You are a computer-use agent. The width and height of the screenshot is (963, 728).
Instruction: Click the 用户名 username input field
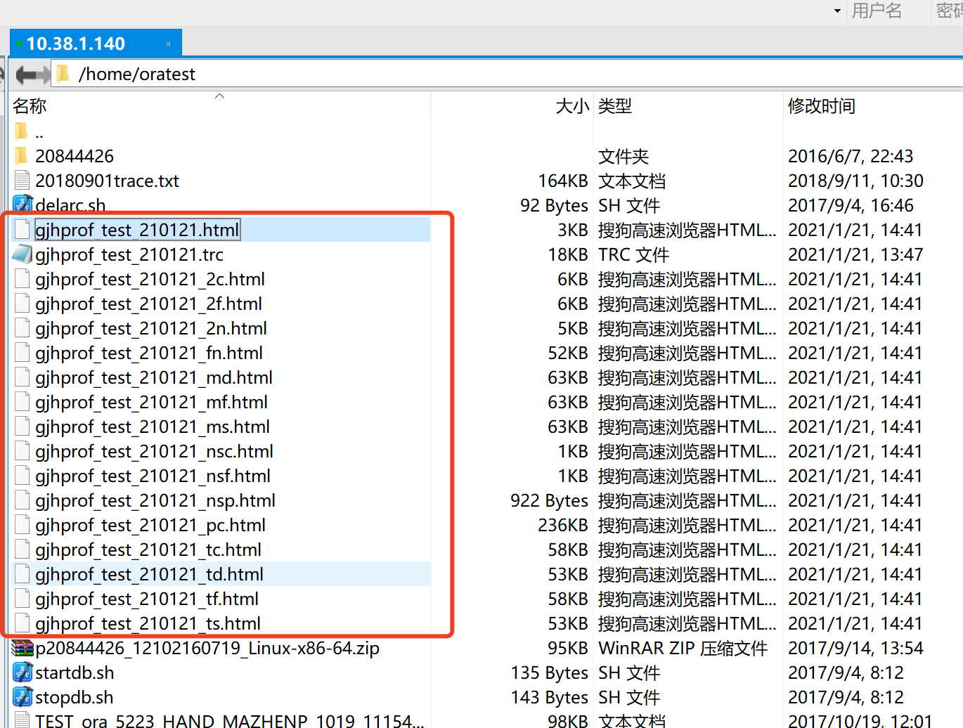[886, 11]
